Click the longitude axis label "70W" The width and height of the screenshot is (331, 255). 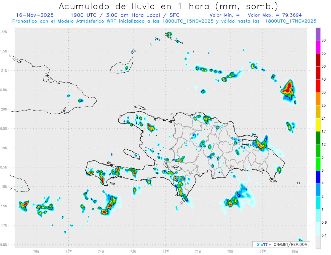pyautogui.click(x=230, y=251)
